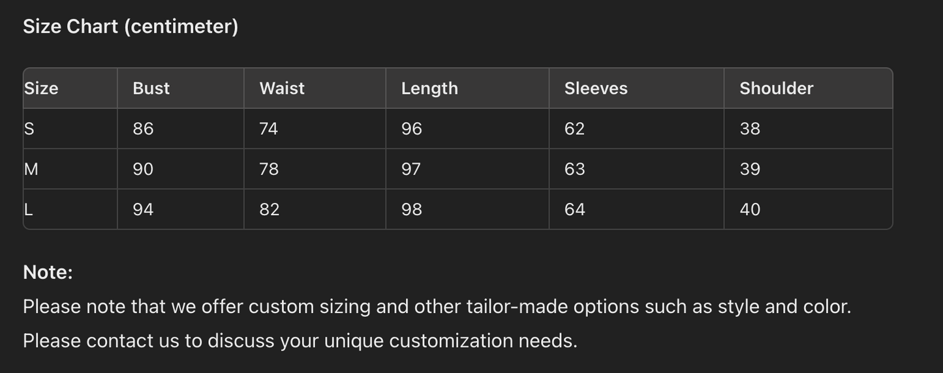The height and width of the screenshot is (373, 943).
Task: Select the Sleeves column header
Action: tap(596, 88)
